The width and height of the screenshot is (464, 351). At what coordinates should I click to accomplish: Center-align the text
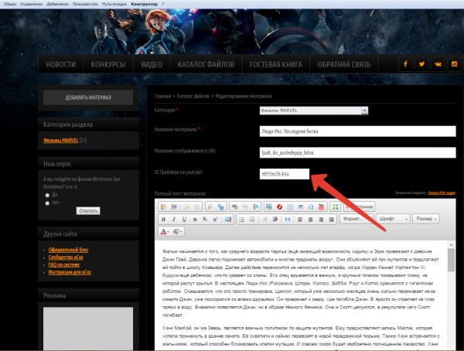[310, 220]
